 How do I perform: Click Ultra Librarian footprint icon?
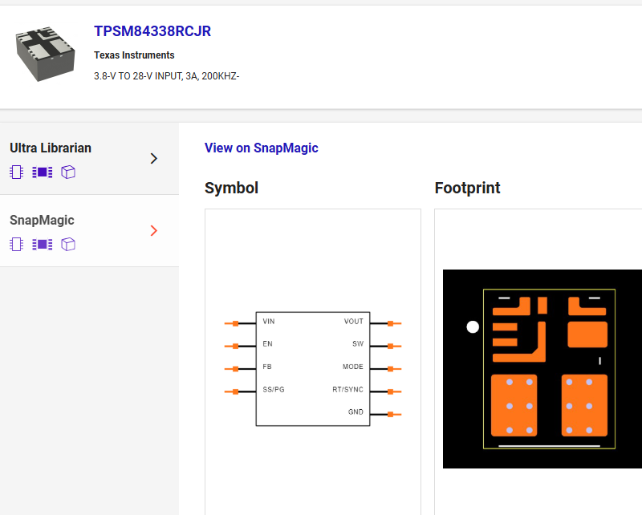tap(43, 172)
